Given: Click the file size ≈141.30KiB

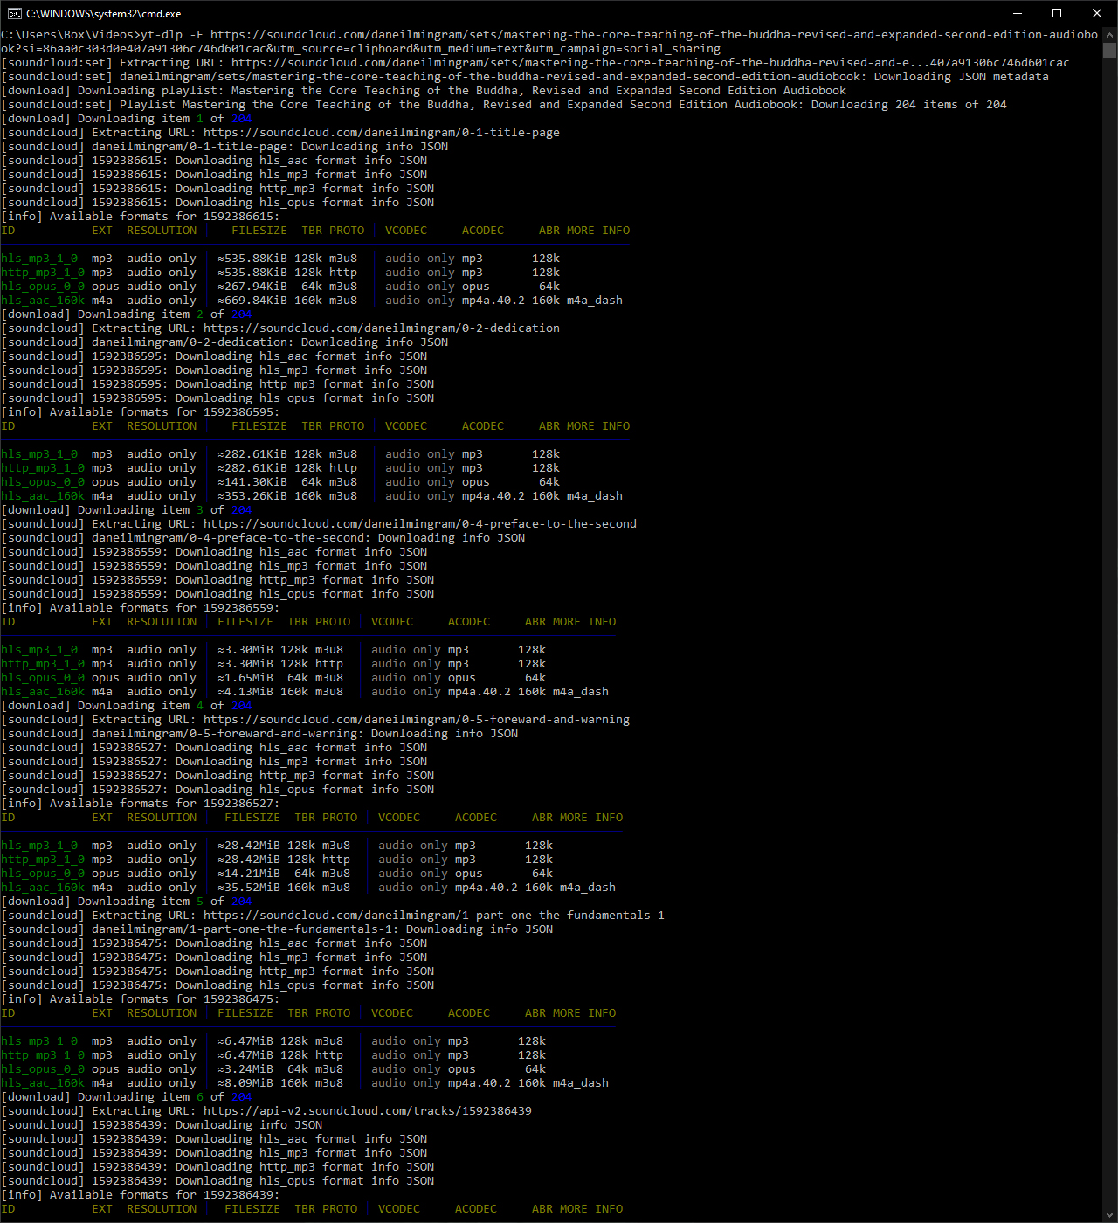Looking at the screenshot, I should pyautogui.click(x=252, y=482).
